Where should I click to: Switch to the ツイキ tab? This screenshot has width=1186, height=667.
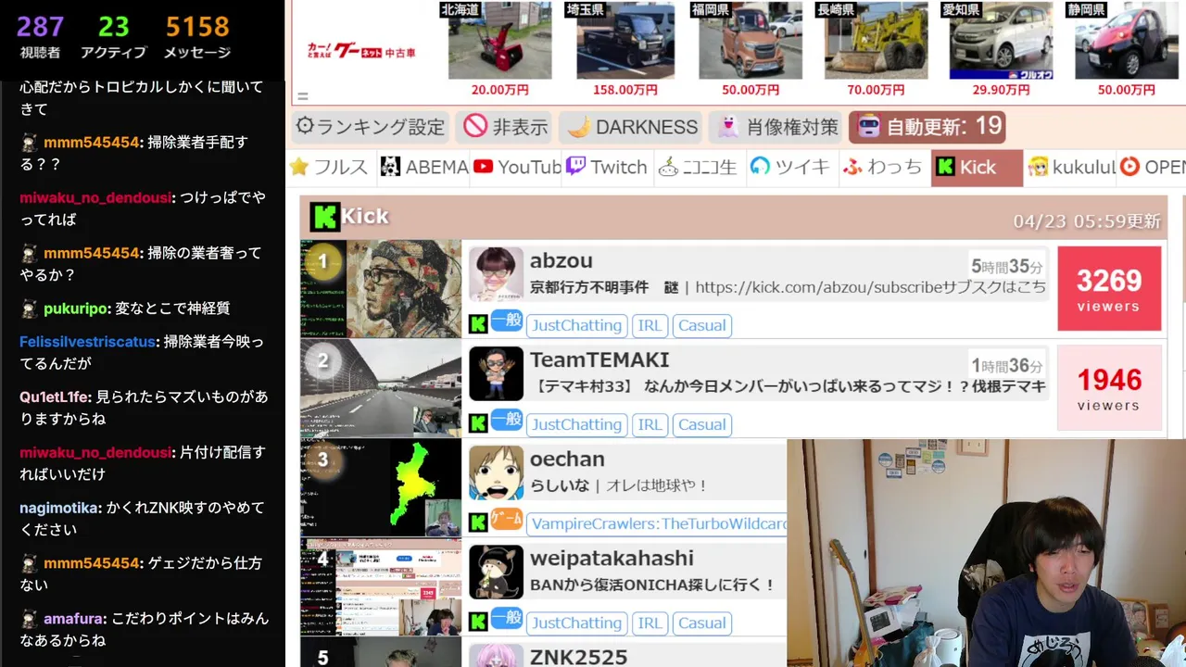(x=790, y=168)
